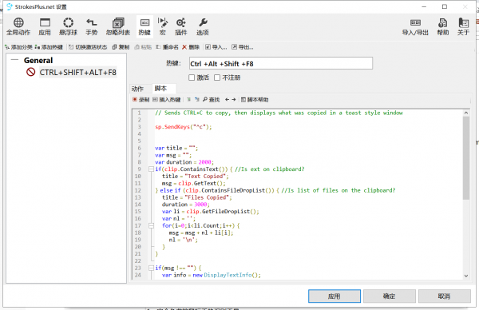Open the 全局动作 global actions section
Screen dimensions: 479x310
[x=18, y=26]
